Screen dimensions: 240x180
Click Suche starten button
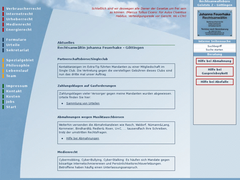click(x=215, y=50)
